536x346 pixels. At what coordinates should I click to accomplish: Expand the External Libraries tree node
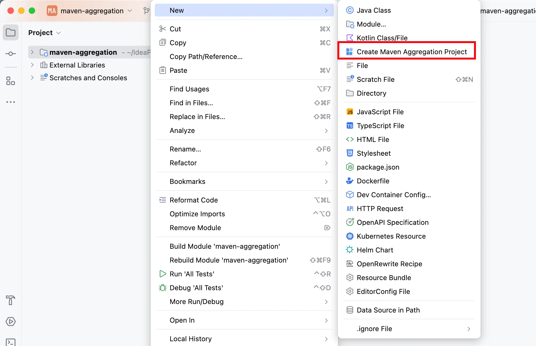click(32, 65)
